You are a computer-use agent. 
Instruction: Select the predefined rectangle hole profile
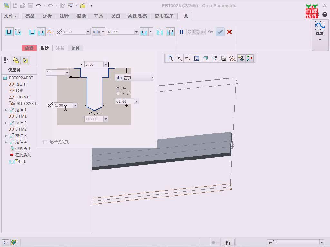pyautogui.click(x=32, y=32)
